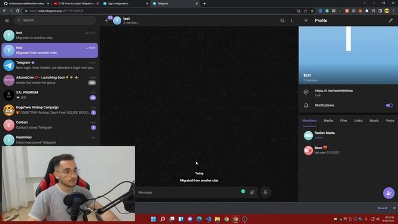Close the downloads bar
Image resolution: width=398 pixels, height=224 pixels.
(394, 208)
